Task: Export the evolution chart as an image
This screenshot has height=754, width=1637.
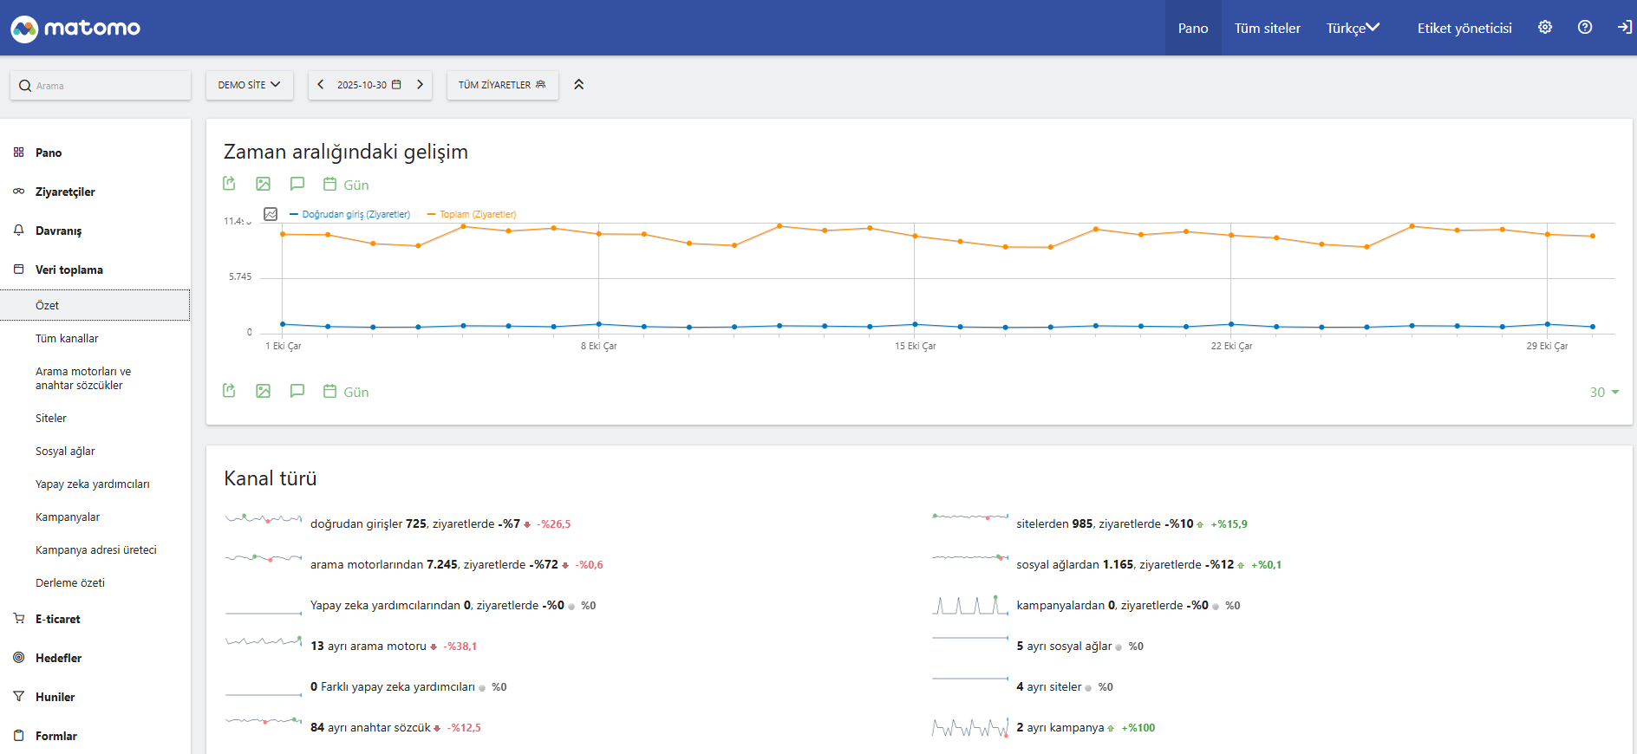Action: point(264,184)
